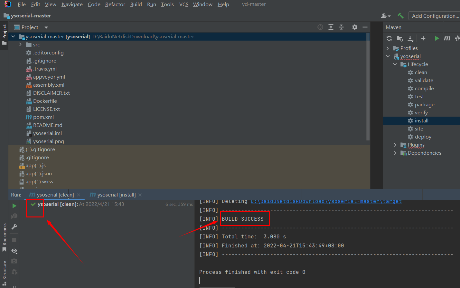Select Dockerfile in project tree
Screen dimensions: 460x288
(x=45, y=101)
